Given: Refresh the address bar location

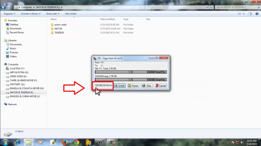Looking at the screenshot, I should point(211,7).
